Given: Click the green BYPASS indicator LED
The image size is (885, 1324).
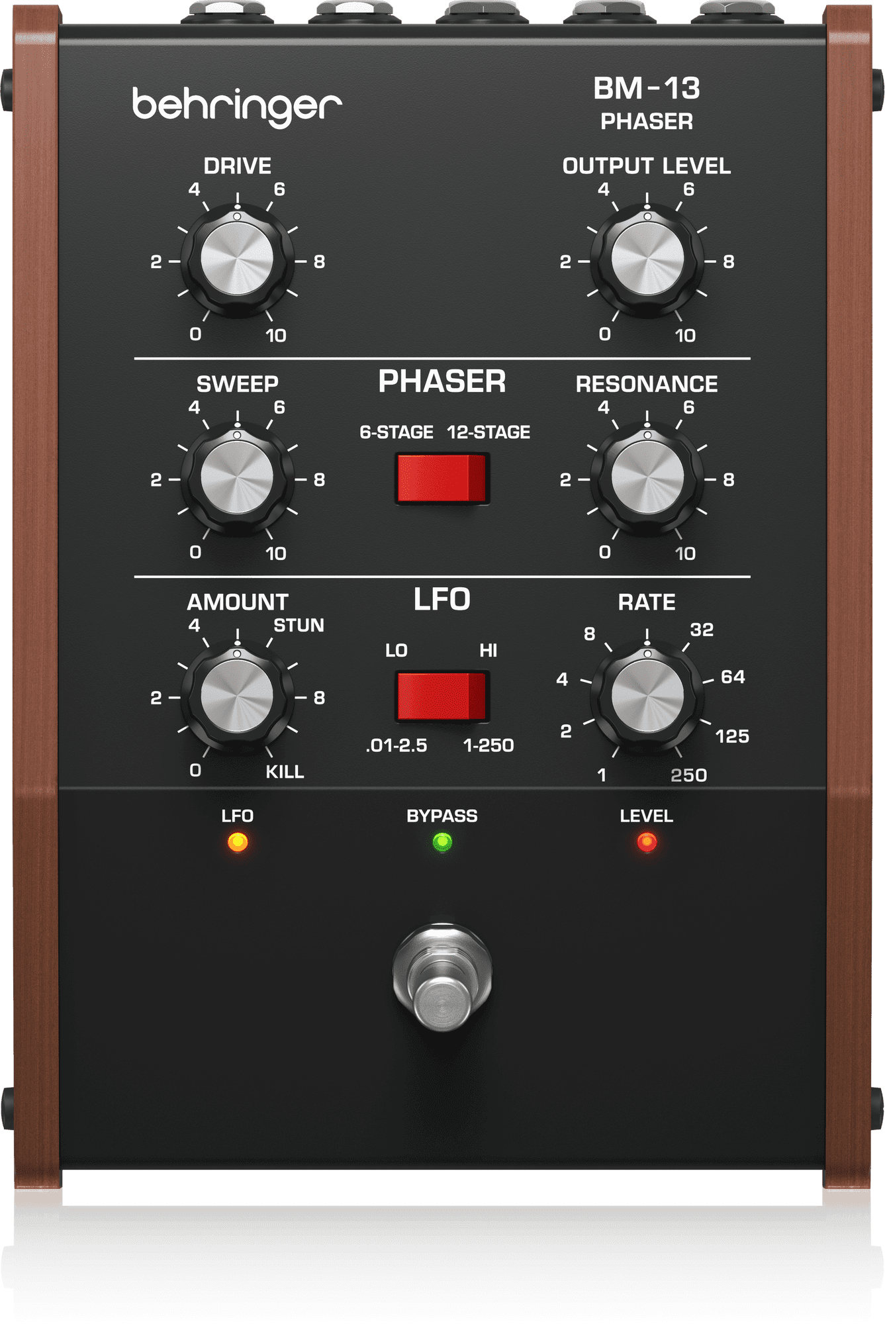Looking at the screenshot, I should pyautogui.click(x=442, y=842).
